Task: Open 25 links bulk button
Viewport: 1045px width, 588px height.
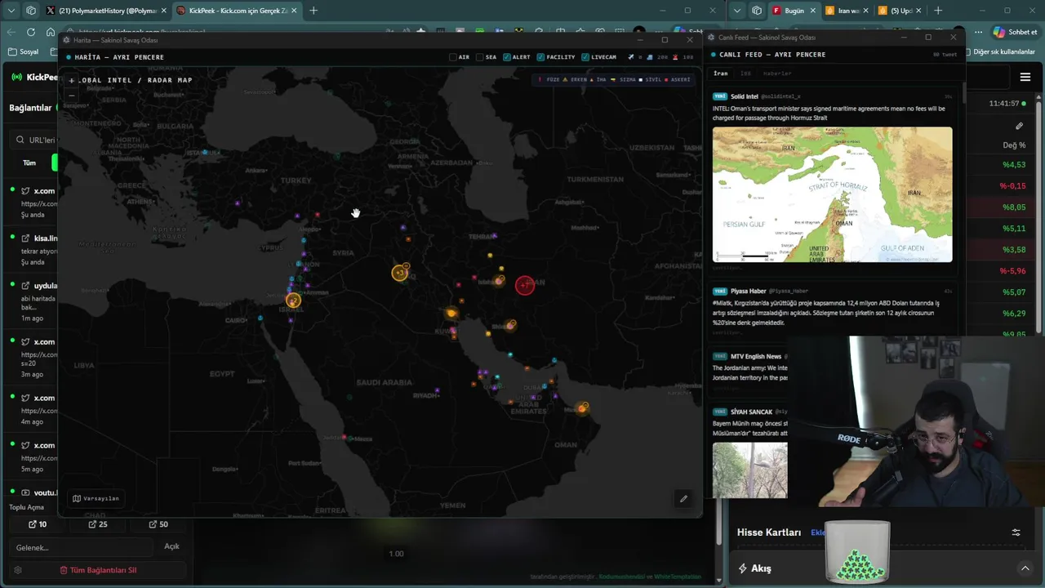Action: click(98, 524)
